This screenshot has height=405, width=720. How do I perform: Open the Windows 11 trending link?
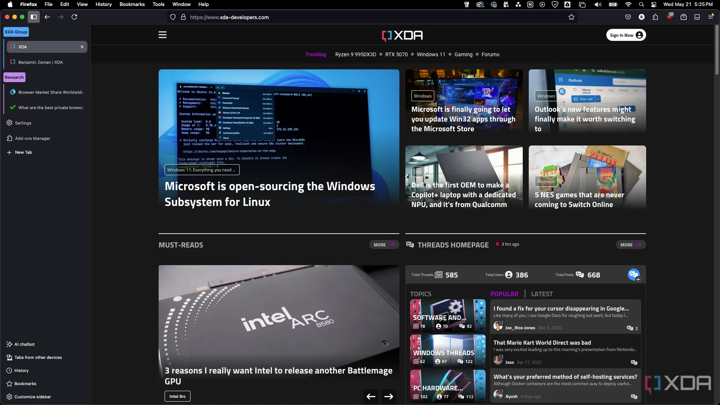click(431, 54)
